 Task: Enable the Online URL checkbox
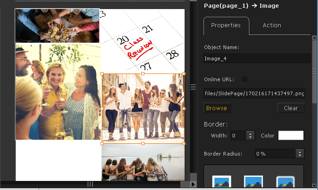pyautogui.click(x=244, y=79)
